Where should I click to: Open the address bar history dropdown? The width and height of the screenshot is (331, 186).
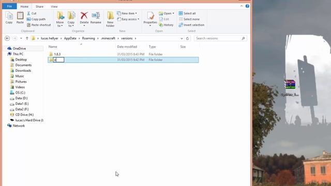click(x=182, y=38)
